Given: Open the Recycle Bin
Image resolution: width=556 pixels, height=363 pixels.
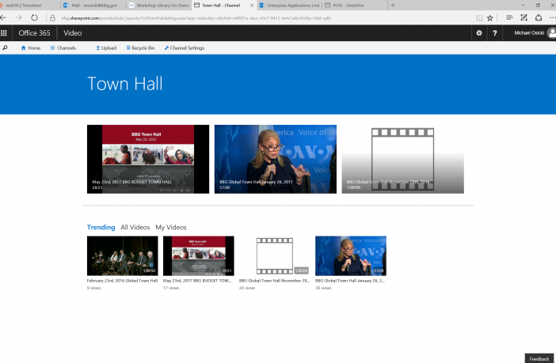Looking at the screenshot, I should click(140, 47).
